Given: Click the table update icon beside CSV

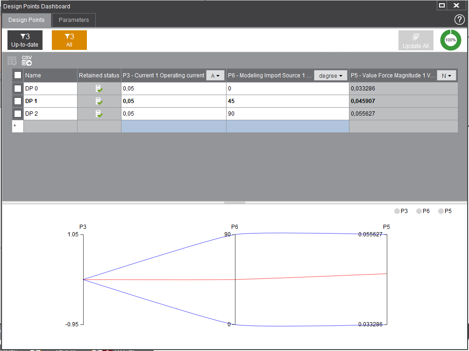Looking at the screenshot, I should 12,61.
